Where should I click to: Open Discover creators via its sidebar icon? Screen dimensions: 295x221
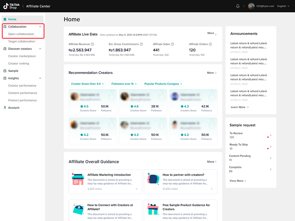[x=5, y=48]
